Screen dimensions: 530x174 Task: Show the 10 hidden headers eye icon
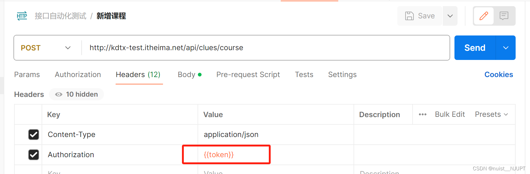tap(59, 94)
